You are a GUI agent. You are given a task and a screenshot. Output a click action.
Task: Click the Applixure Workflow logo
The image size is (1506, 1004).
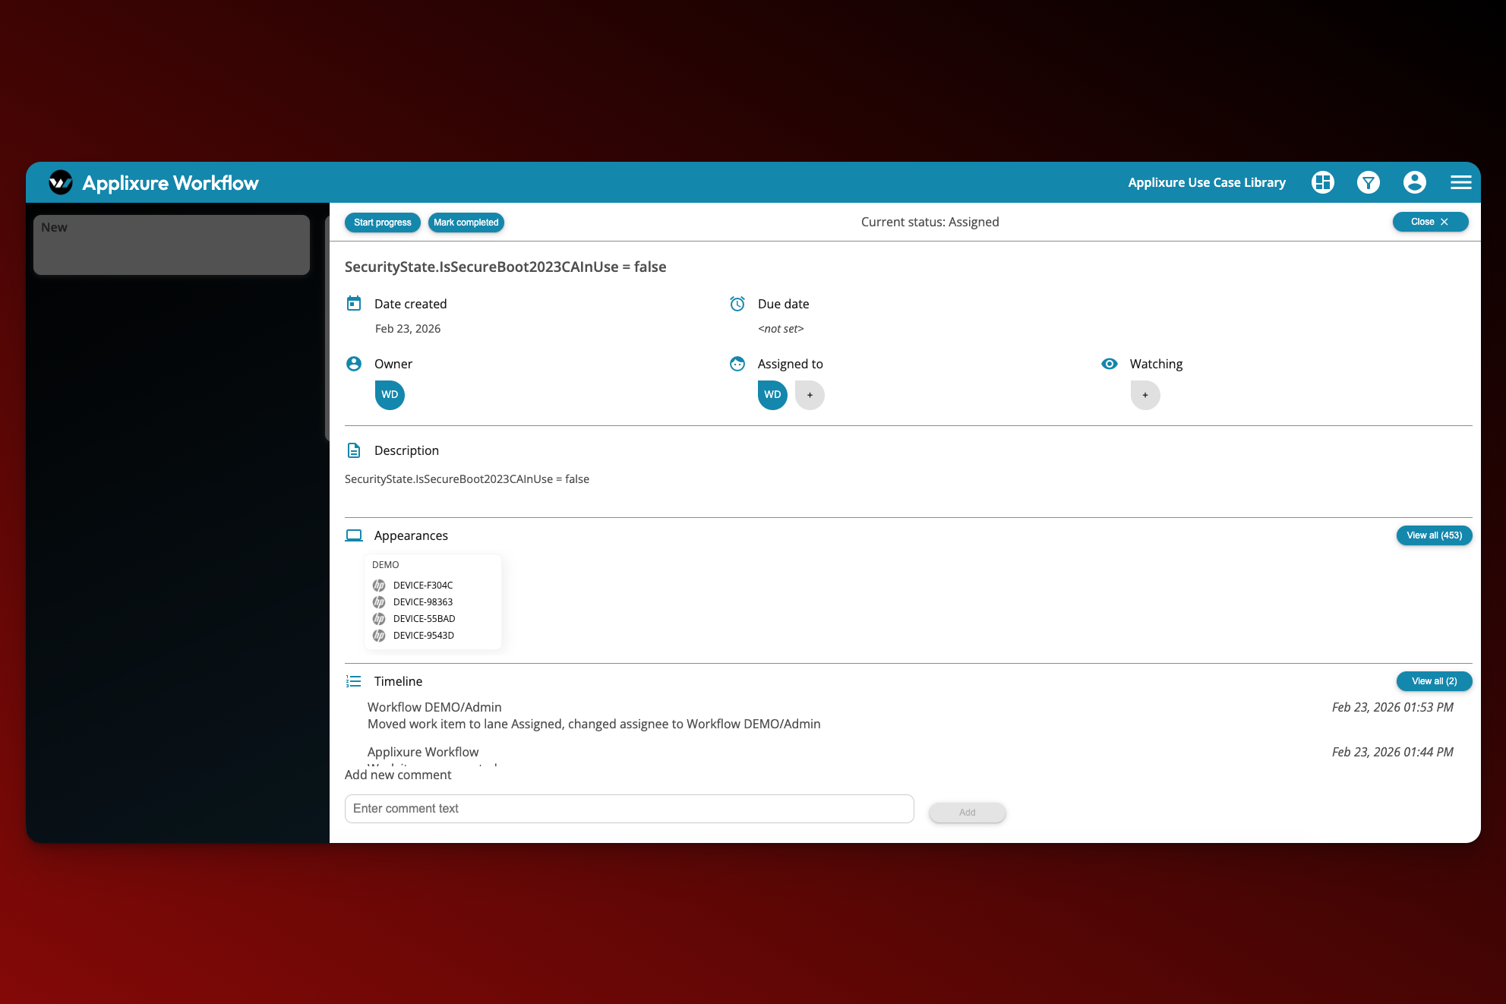(59, 182)
